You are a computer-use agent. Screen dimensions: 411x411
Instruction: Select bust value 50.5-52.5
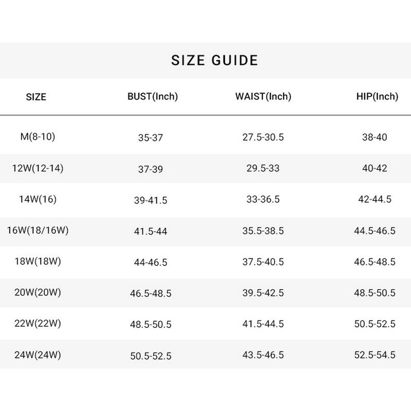(x=151, y=356)
